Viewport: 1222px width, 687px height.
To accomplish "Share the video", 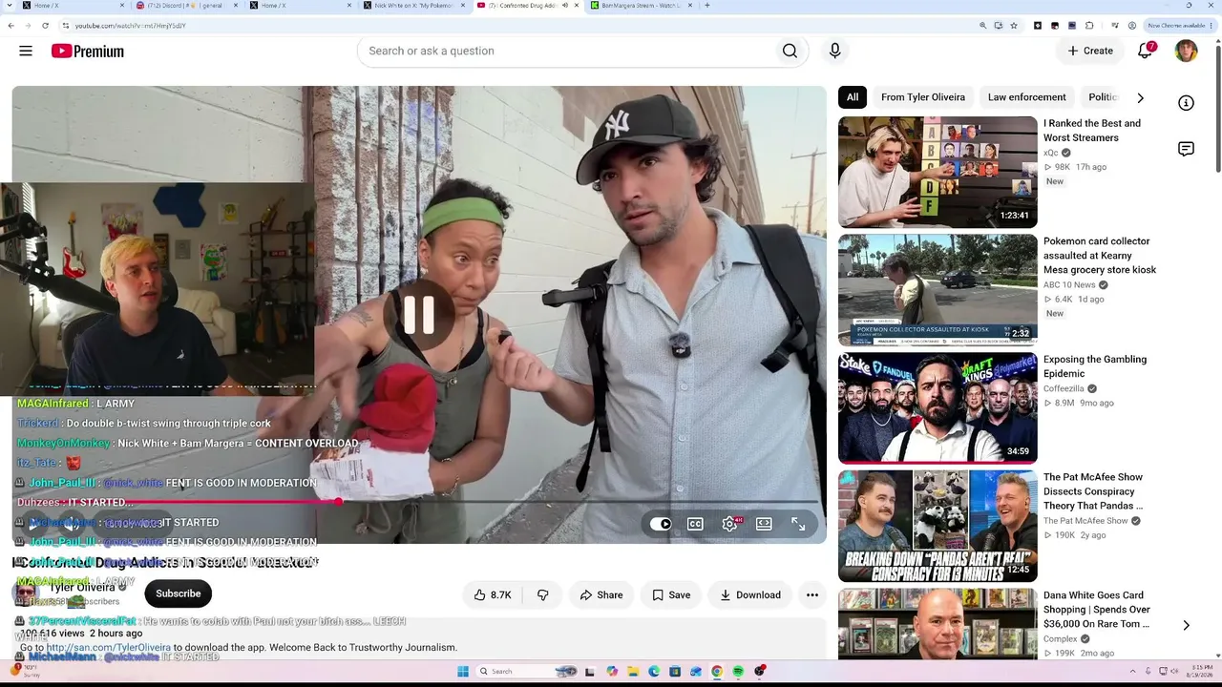I will (601, 594).
